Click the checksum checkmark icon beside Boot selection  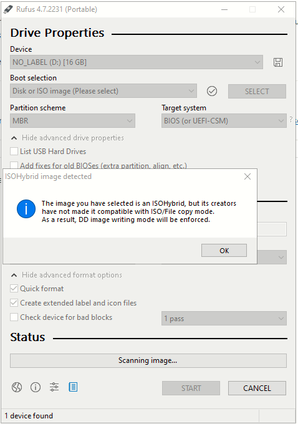click(212, 91)
